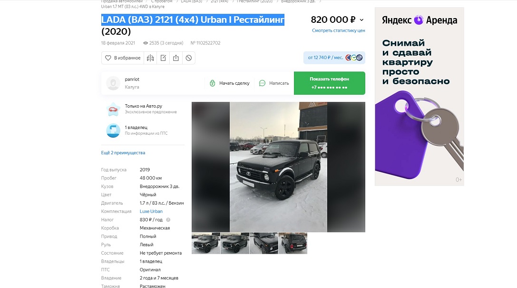Click the credit offer 'от 12 740 ₽ / мес.'
Viewport: 517px width, 288px height.
(x=334, y=58)
